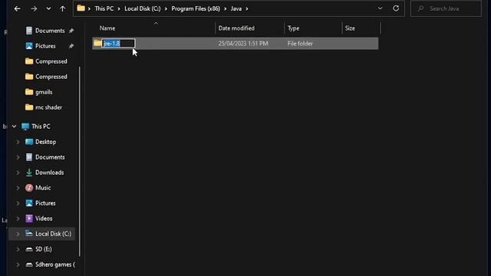This screenshot has height=276, width=491.
Task: Go up one folder level
Action: coord(63,8)
